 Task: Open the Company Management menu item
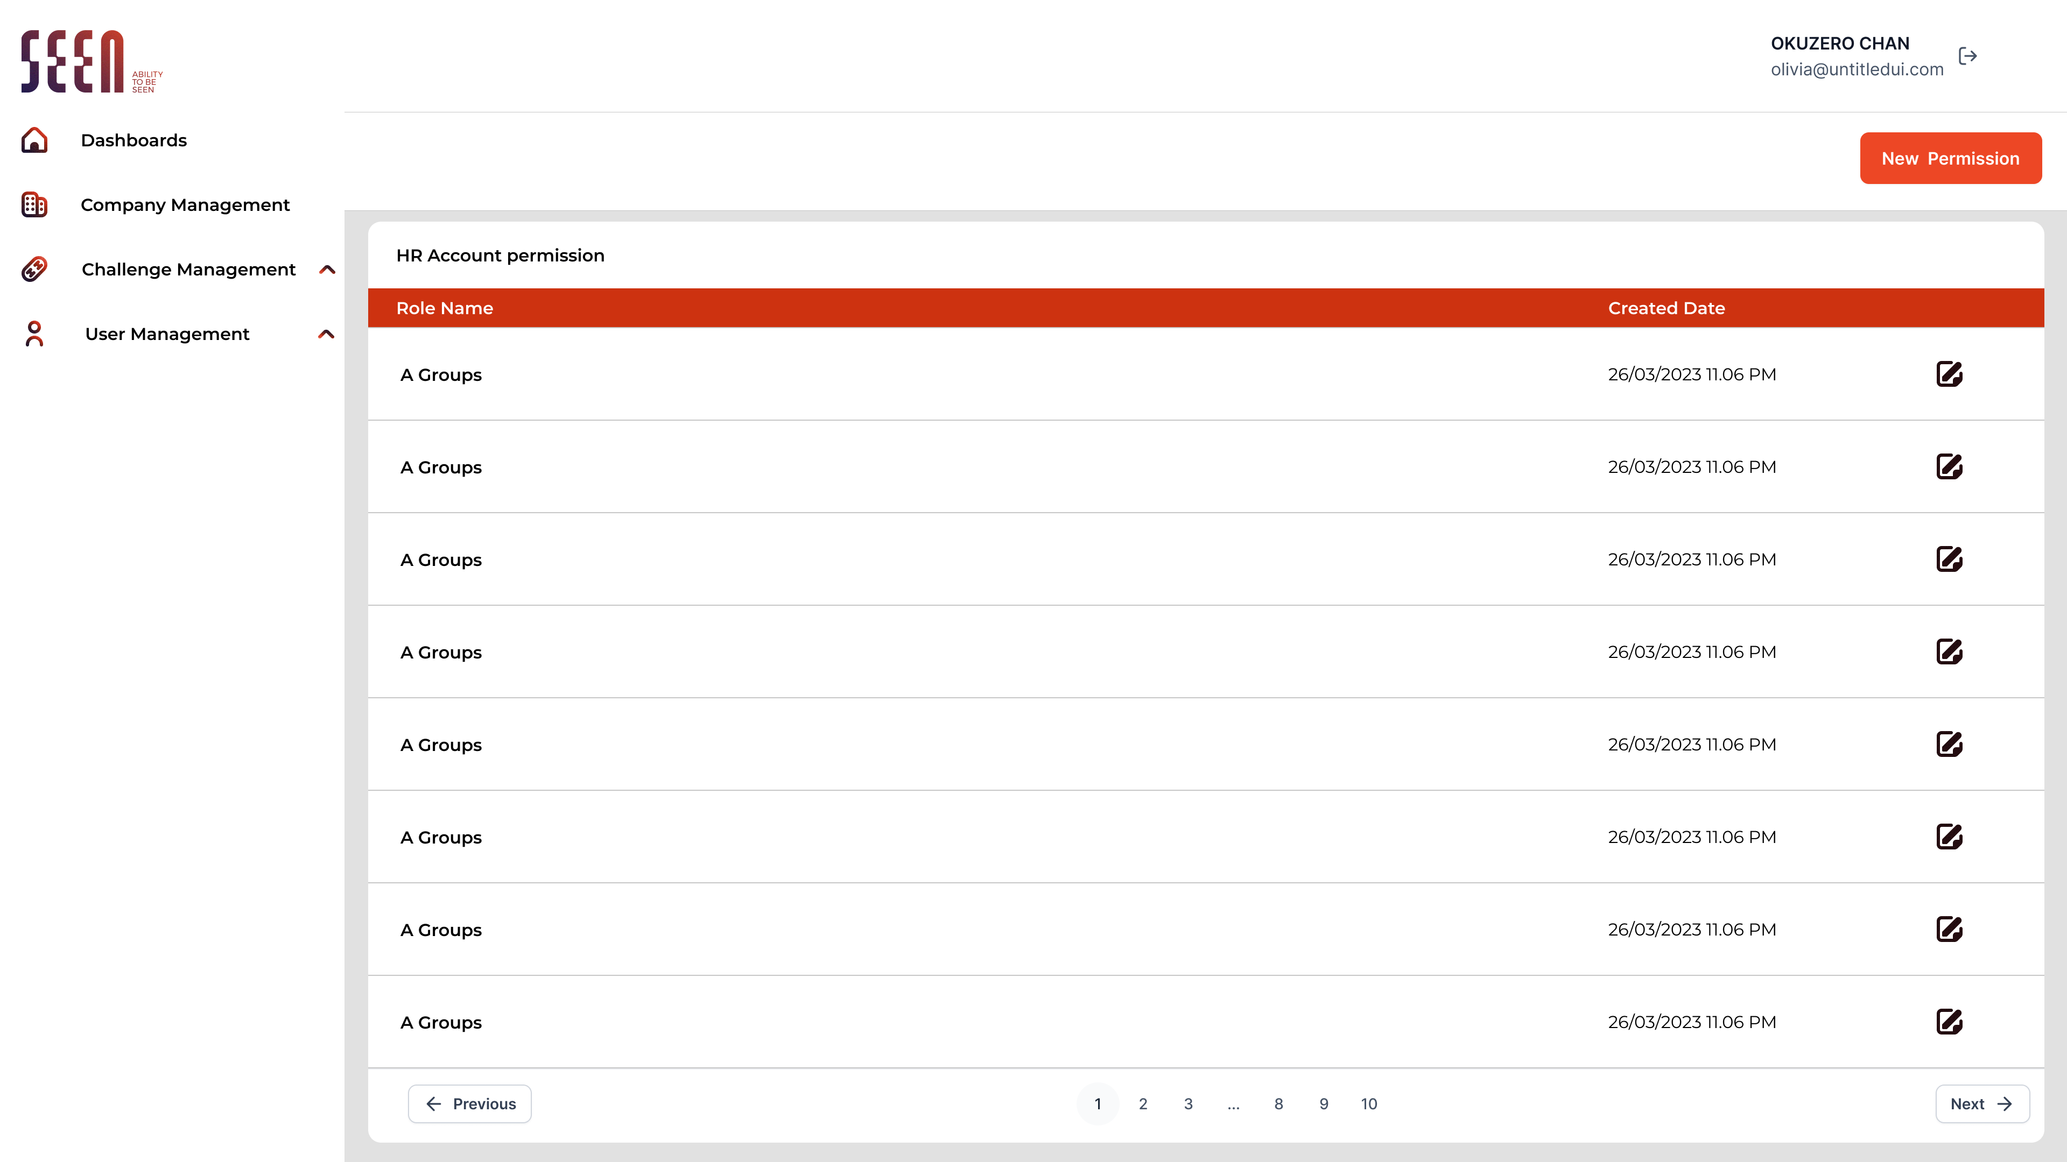(x=185, y=204)
